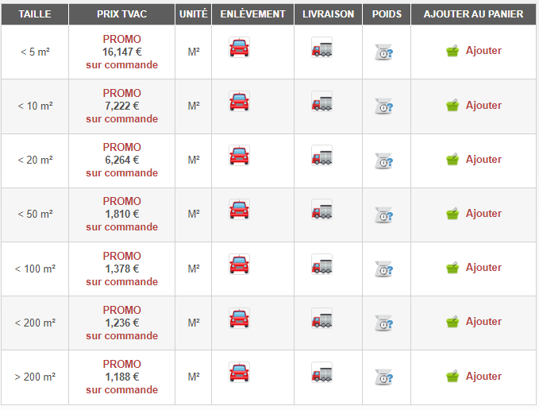Click the delivery truck icon for < 10 m²
Image resolution: width=539 pixels, height=410 pixels.
[321, 102]
